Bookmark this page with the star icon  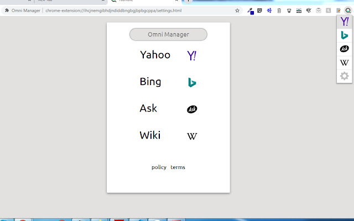(x=237, y=10)
